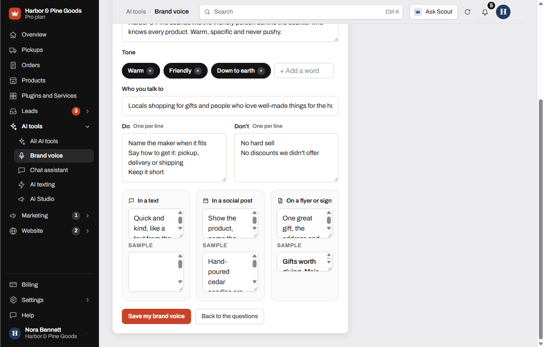Click the Don't list text area
The image size is (544, 347).
click(287, 158)
